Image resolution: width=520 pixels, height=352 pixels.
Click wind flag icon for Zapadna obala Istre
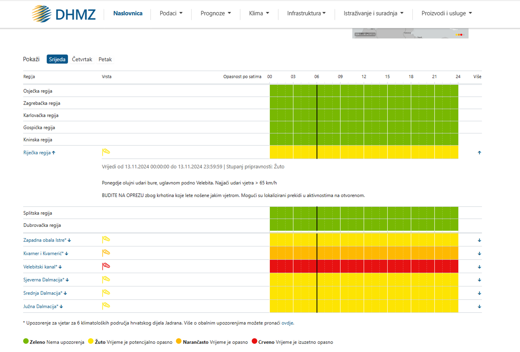106,240
